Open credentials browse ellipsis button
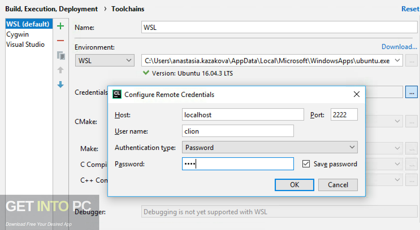This screenshot has height=230, width=420. 412,92
